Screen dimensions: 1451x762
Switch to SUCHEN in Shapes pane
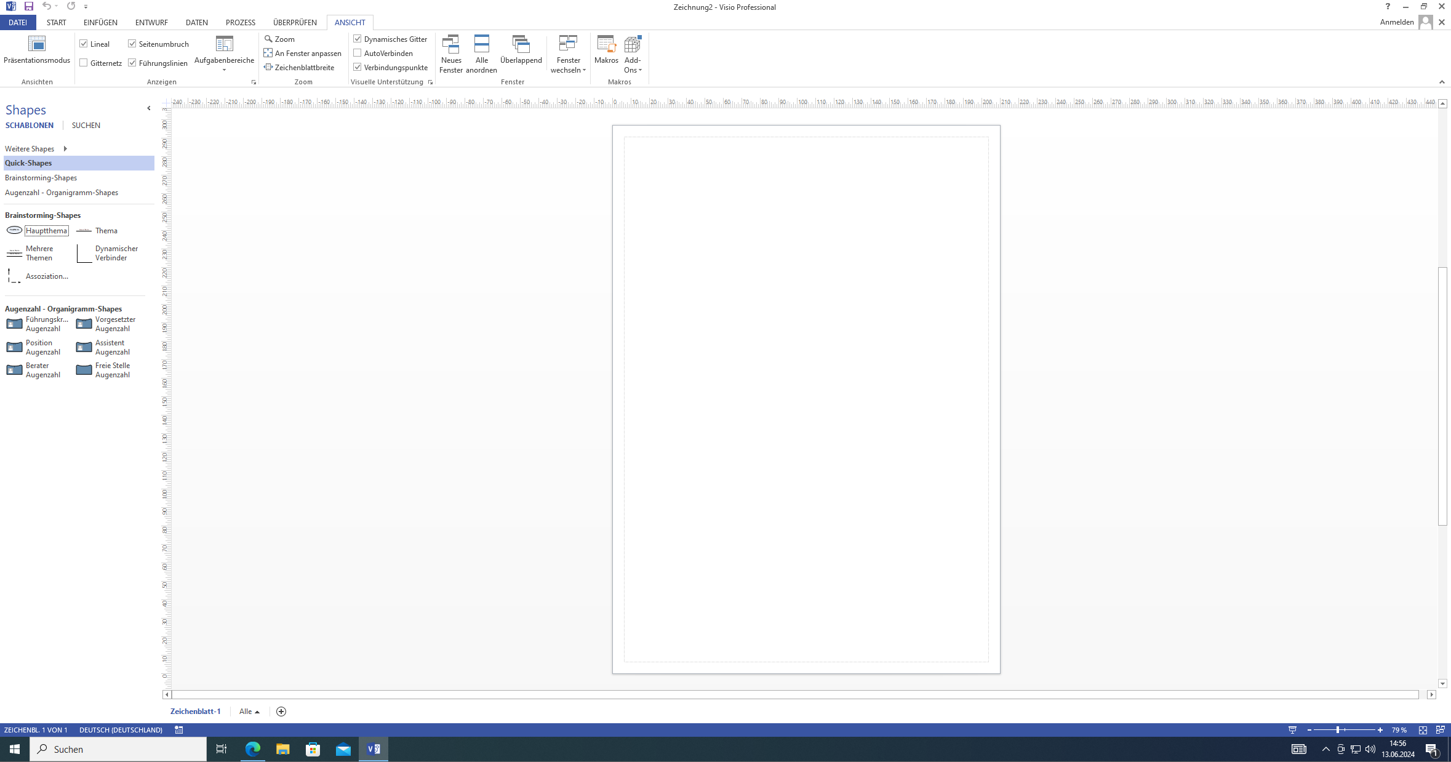(x=86, y=125)
